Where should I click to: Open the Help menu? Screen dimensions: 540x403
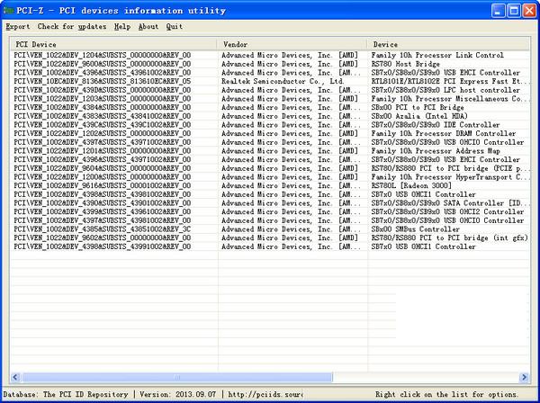(122, 27)
